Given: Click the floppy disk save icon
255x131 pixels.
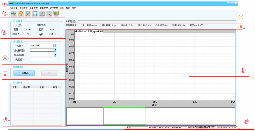Looking at the screenshot, I should pyautogui.click(x=35, y=14).
